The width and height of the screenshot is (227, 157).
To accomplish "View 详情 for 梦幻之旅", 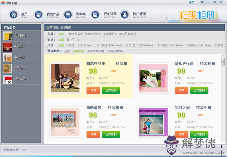I will (182, 134).
